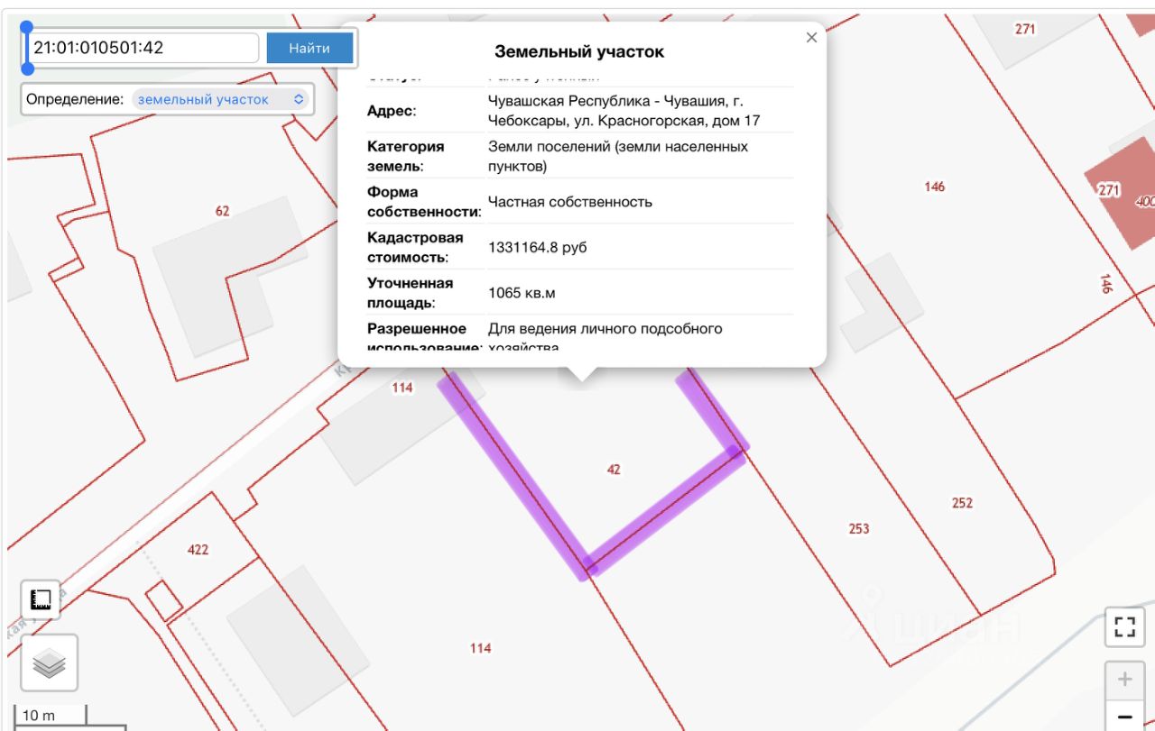Click the Форма собственности label

pyautogui.click(x=424, y=202)
